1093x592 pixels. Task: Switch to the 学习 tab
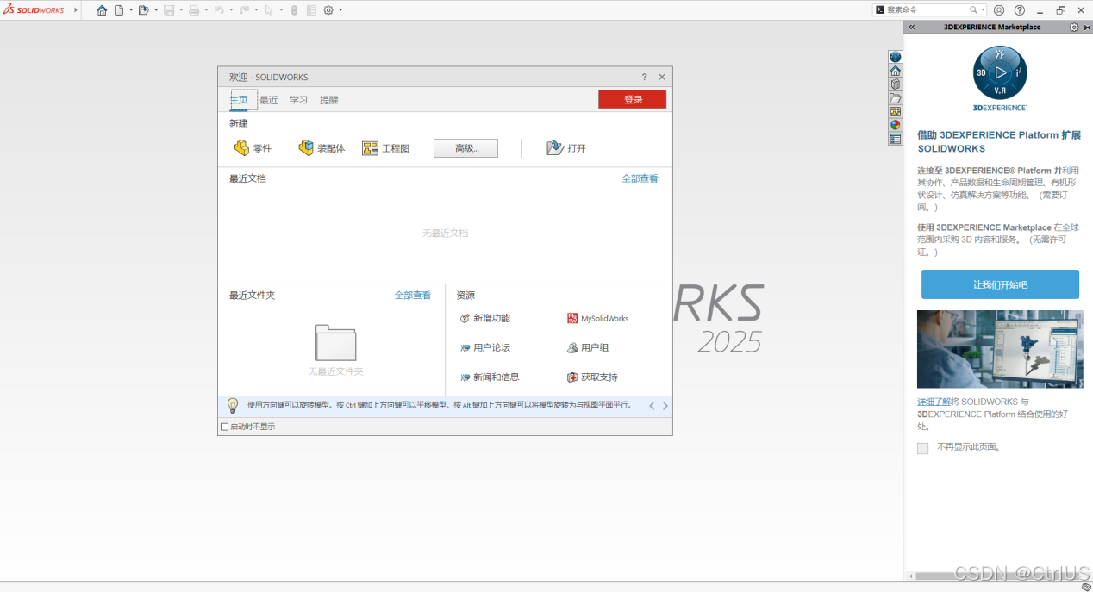298,100
